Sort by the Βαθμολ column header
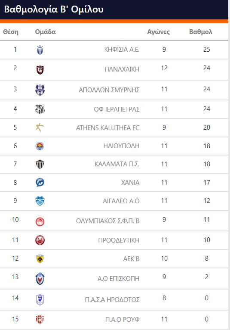 coord(201,32)
